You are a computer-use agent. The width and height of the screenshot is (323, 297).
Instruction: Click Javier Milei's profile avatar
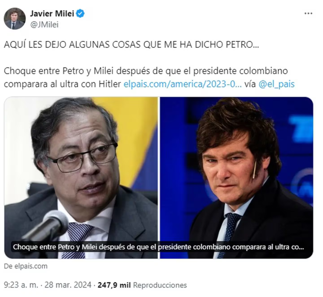(x=15, y=19)
